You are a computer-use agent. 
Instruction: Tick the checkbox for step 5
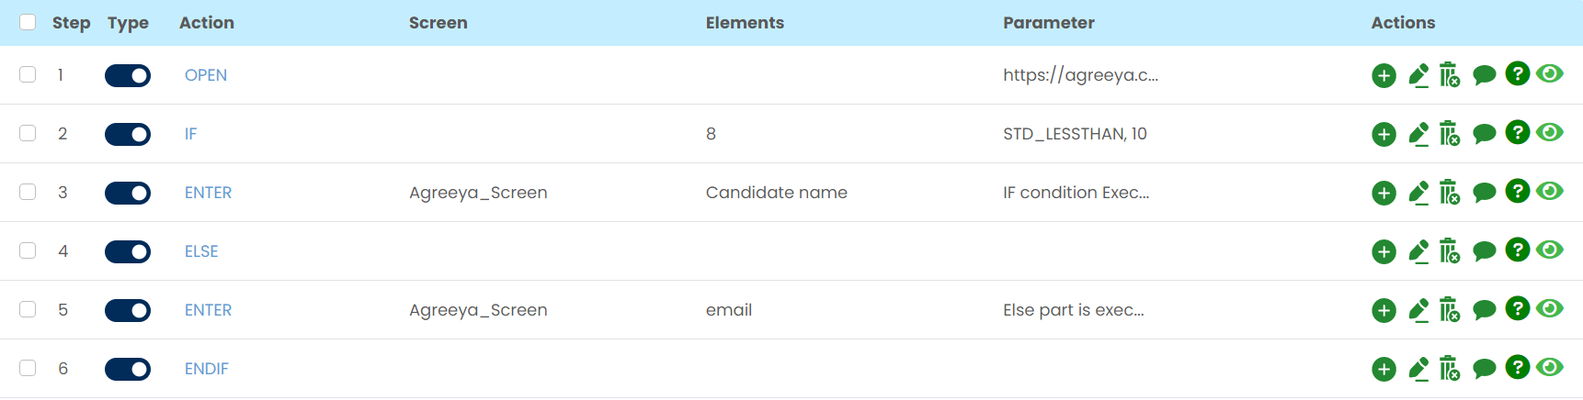click(28, 309)
